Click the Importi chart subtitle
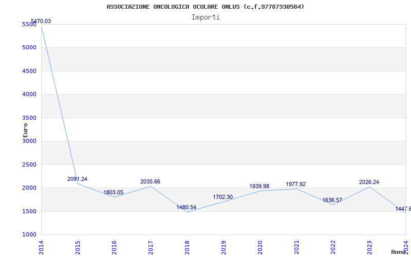 [x=206, y=17]
